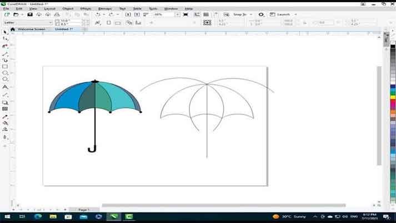Image resolution: width=396 pixels, height=223 pixels.
Task: Open the Effects menu
Action: 86,8
